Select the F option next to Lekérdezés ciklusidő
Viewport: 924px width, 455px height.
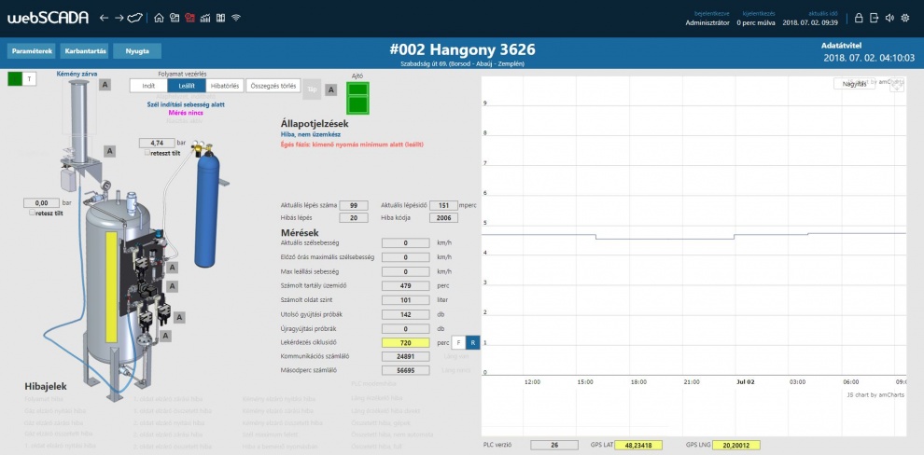click(x=458, y=343)
